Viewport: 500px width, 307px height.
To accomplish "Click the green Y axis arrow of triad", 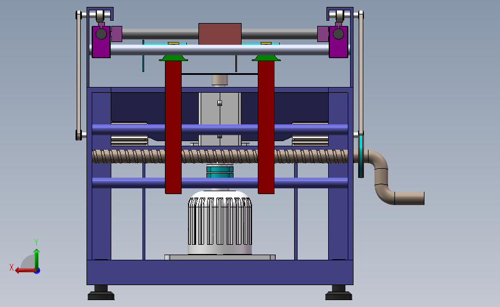I will click(x=37, y=259).
